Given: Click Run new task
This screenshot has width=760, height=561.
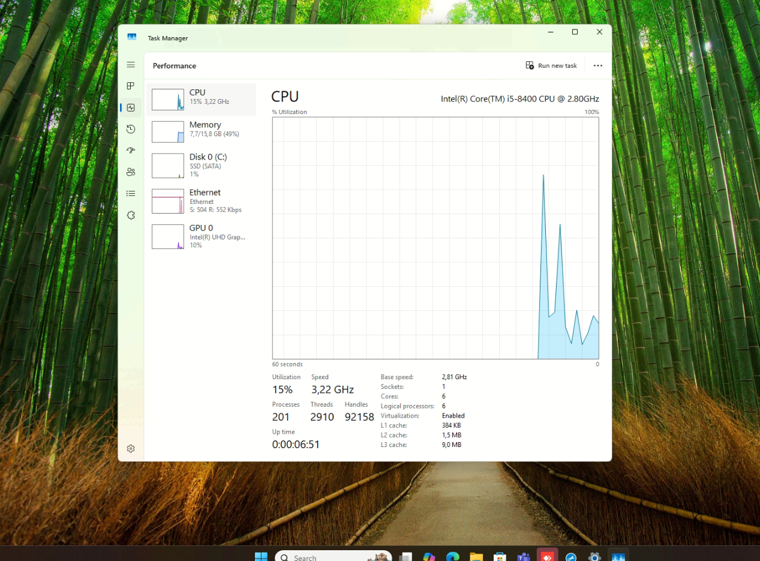Looking at the screenshot, I should pyautogui.click(x=551, y=65).
